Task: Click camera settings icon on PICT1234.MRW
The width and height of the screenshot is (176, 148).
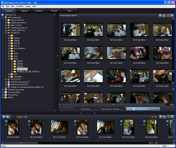Action: (6, 121)
